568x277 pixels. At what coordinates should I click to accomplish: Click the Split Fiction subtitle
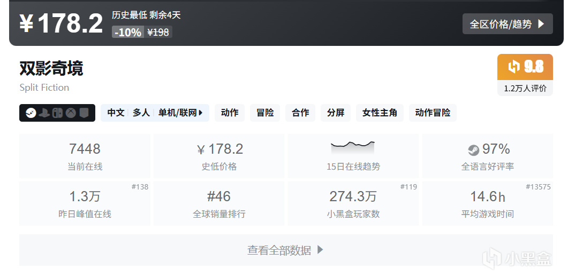coord(44,88)
